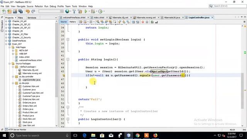Click the Previous Bookmark icon
This screenshot has height=139, width=247.
tap(120, 22)
